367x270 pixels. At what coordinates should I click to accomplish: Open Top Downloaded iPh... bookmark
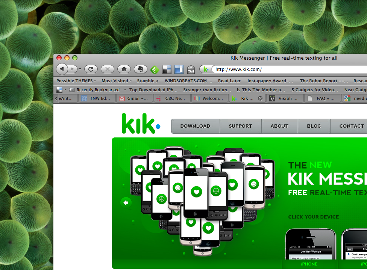pos(153,90)
